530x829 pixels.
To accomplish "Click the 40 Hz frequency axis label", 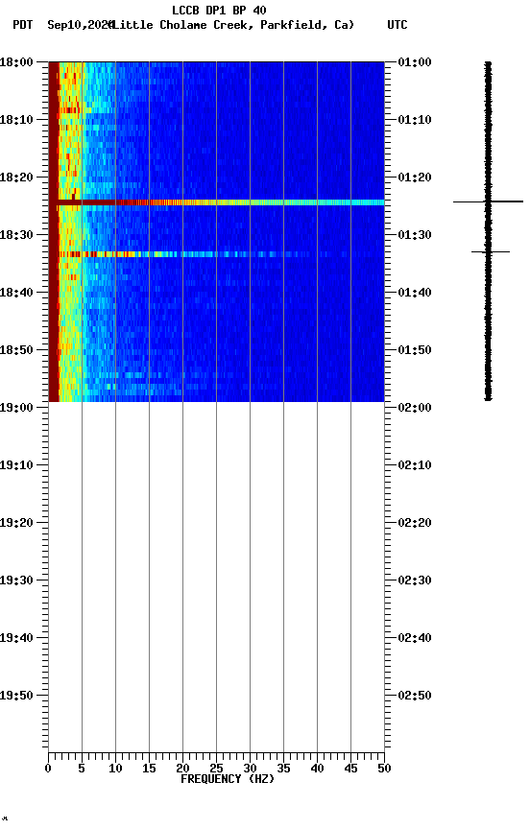I will (317, 769).
